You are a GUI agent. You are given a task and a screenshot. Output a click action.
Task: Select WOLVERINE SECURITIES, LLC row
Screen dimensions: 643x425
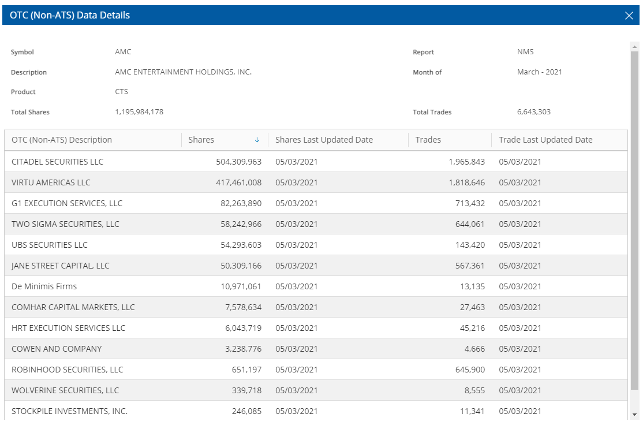[65, 390]
